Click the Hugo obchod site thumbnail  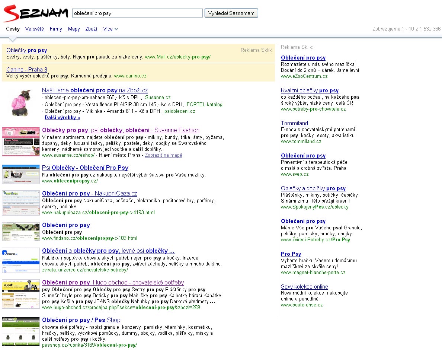(21, 294)
